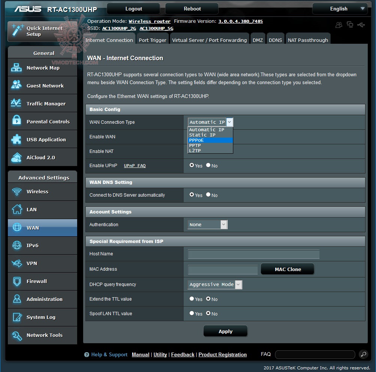Open the Utility link in footer
The image size is (376, 372).
pos(160,354)
